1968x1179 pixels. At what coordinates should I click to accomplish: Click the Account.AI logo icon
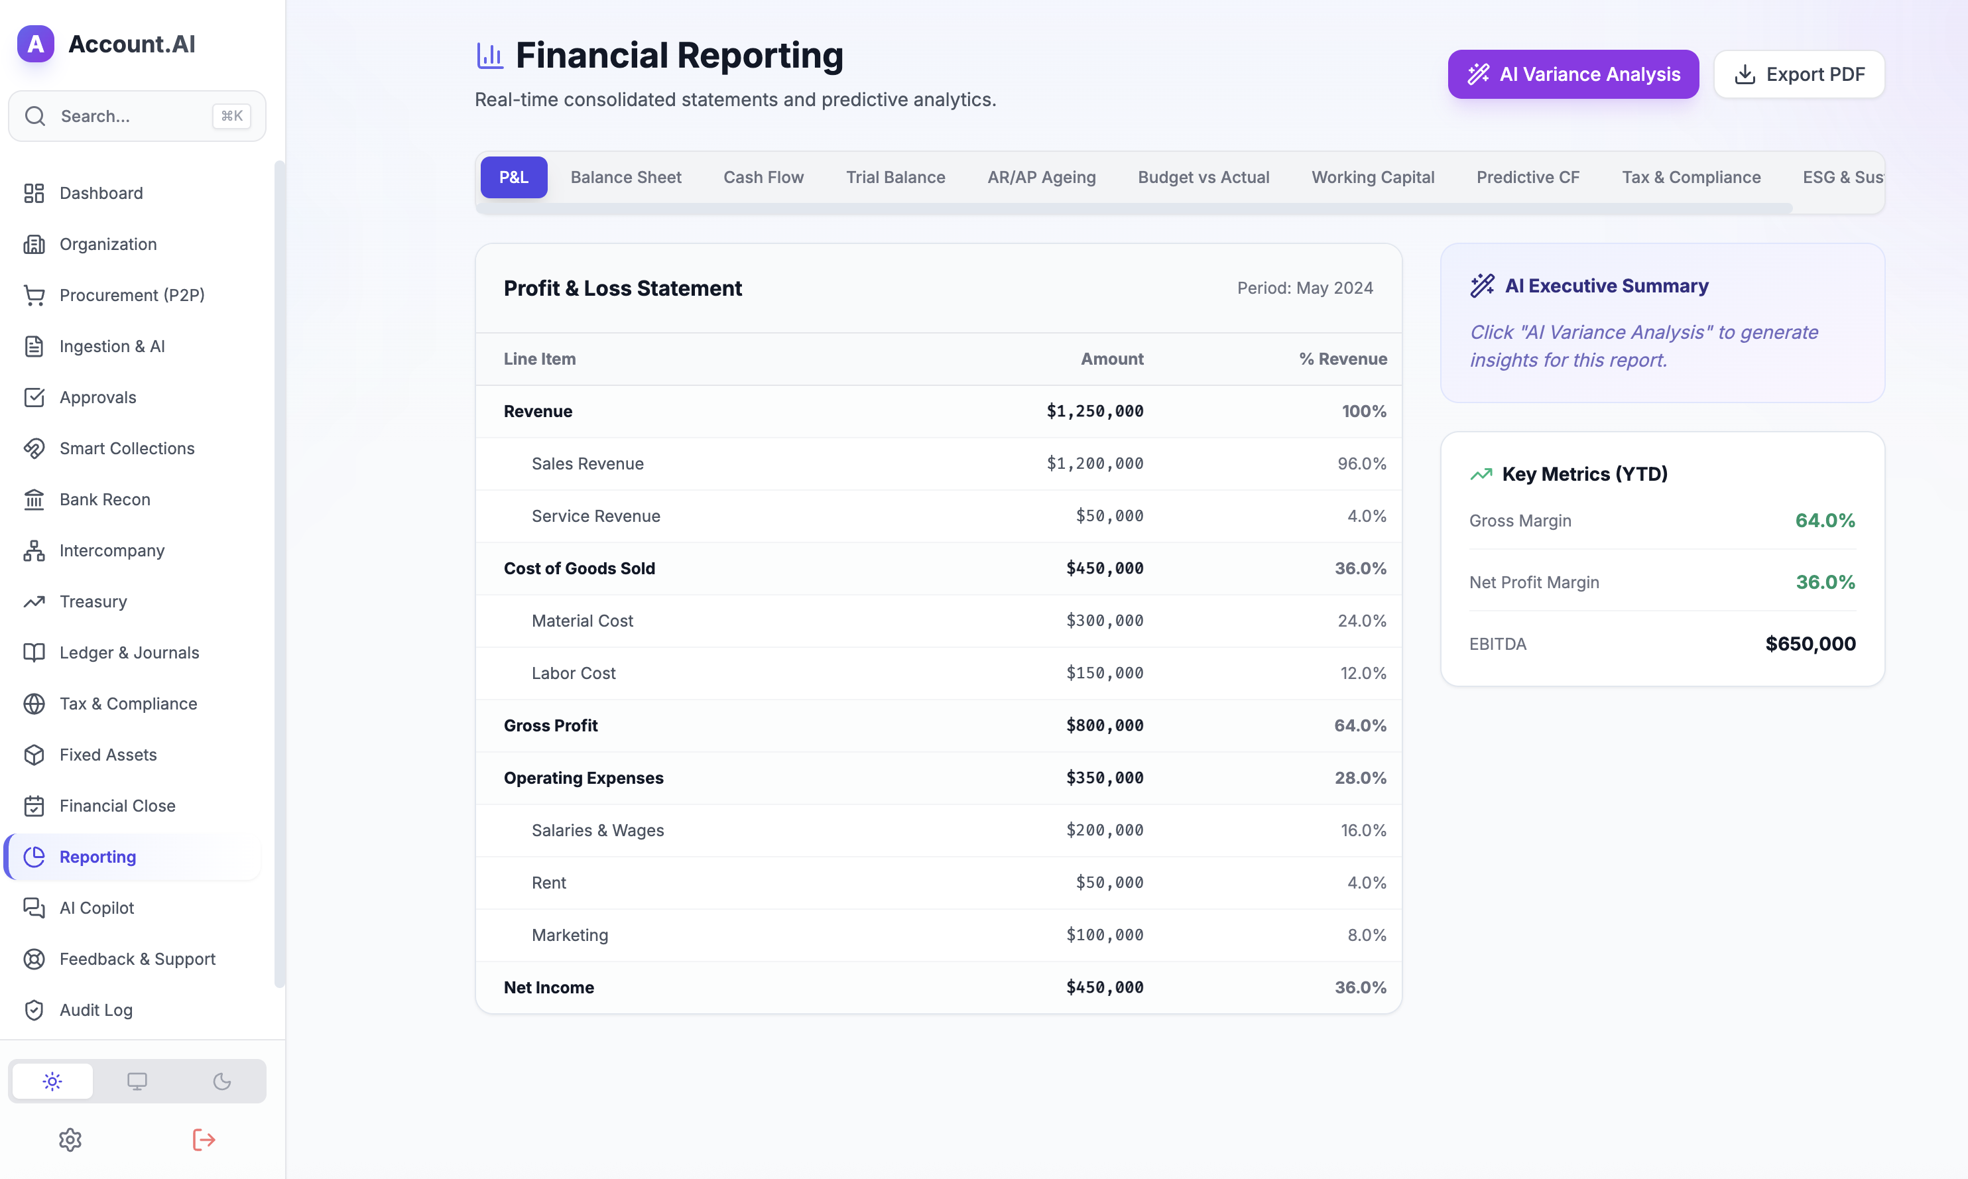36,44
